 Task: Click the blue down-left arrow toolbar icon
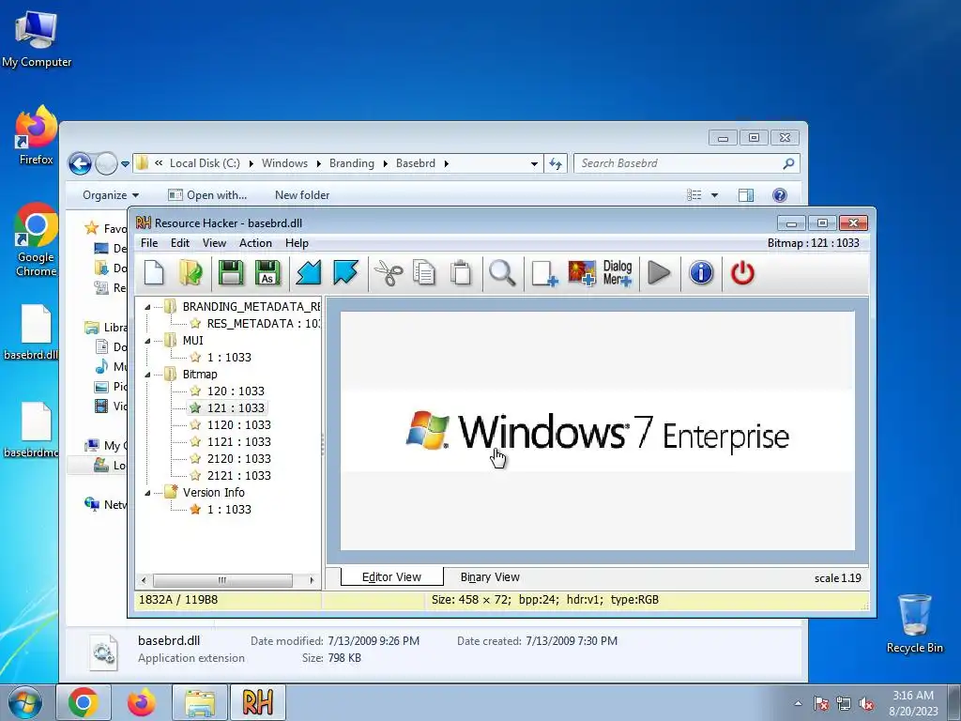pos(308,272)
